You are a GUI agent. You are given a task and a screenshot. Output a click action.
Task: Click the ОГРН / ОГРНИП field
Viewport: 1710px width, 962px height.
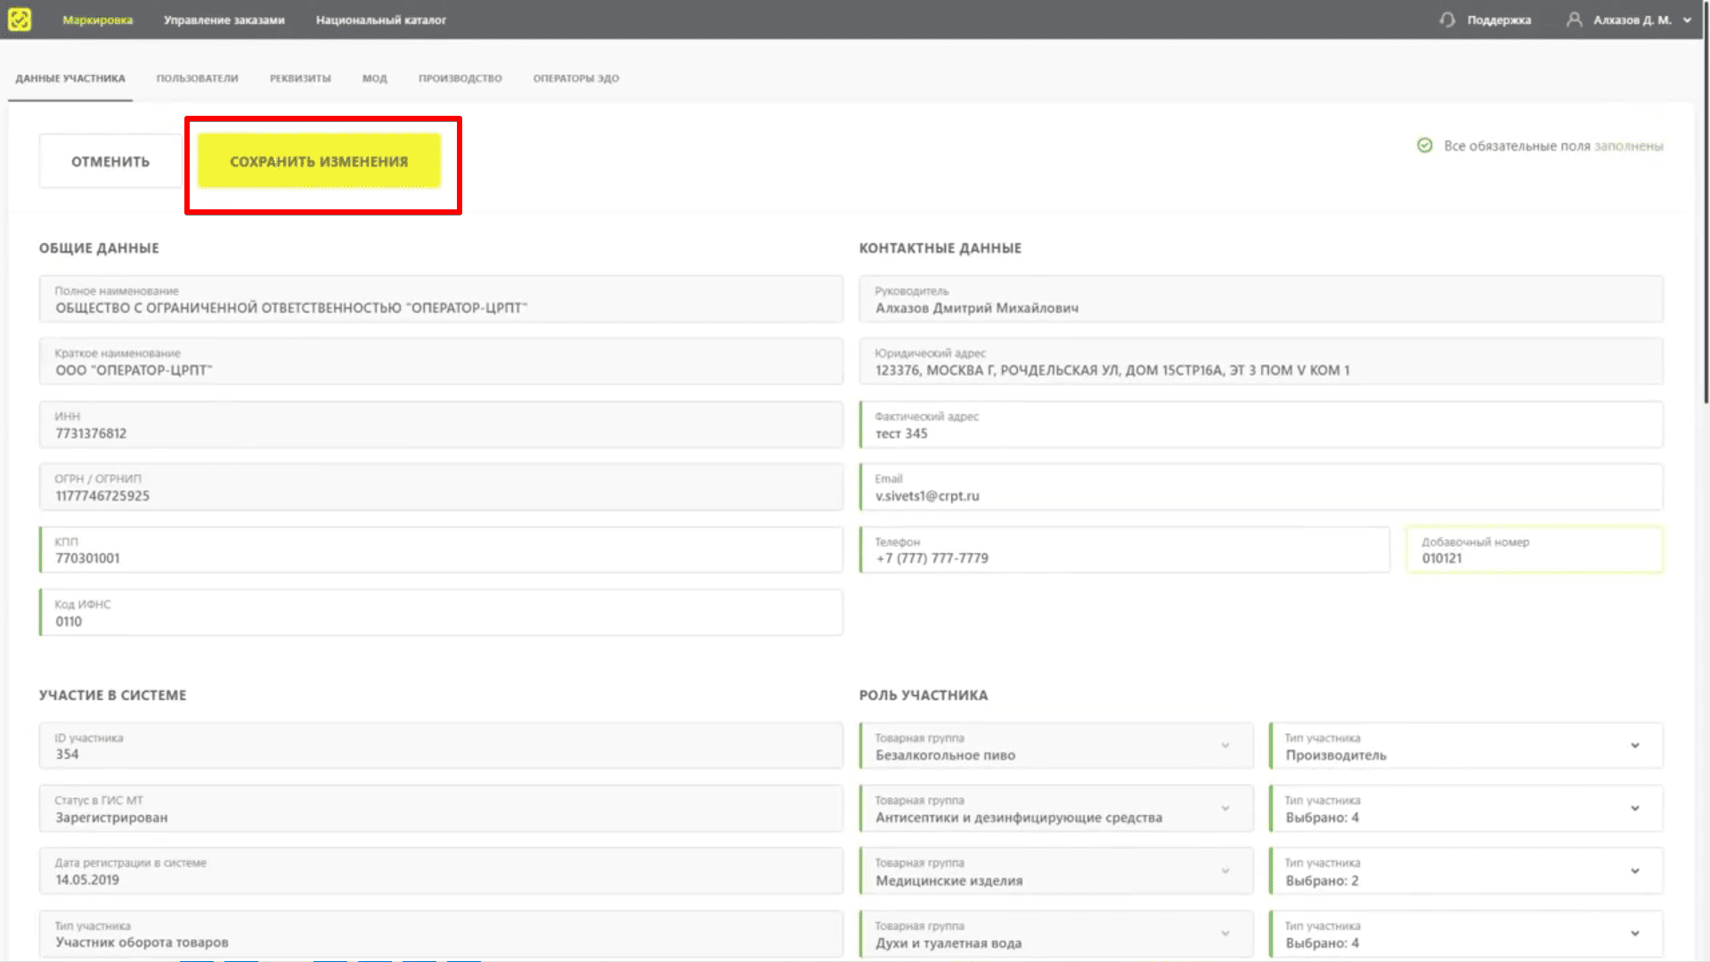[x=441, y=487]
